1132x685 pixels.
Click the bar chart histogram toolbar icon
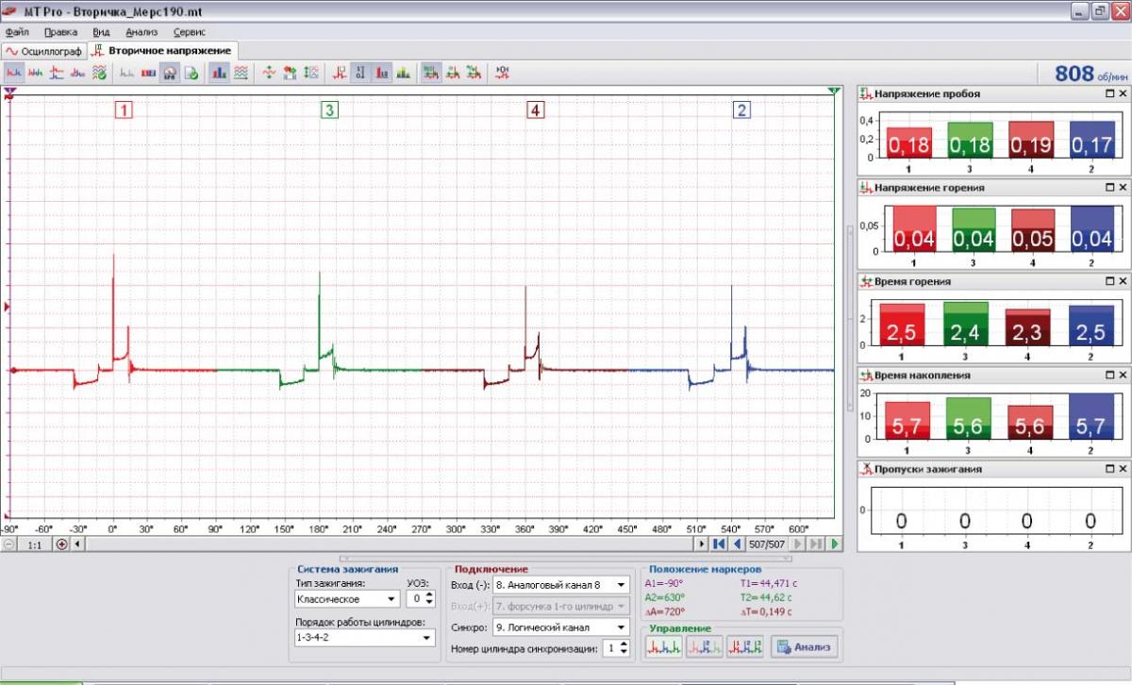coord(219,72)
